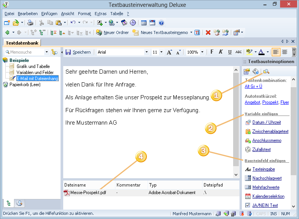Click the increase font size icon
Viewport: 299px width, 219px height.
coord(169,52)
